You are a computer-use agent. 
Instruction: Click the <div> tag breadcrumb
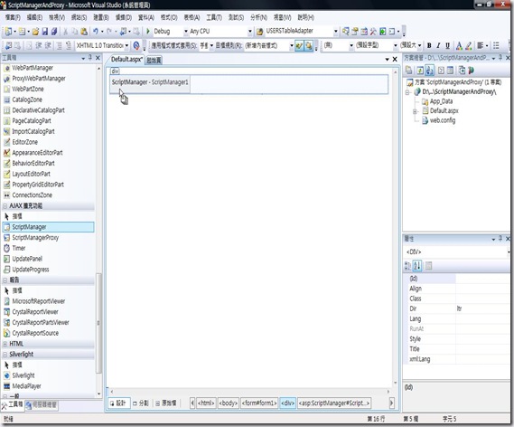[x=287, y=403]
